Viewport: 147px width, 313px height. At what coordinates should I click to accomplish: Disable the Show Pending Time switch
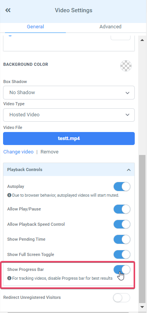click(122, 239)
